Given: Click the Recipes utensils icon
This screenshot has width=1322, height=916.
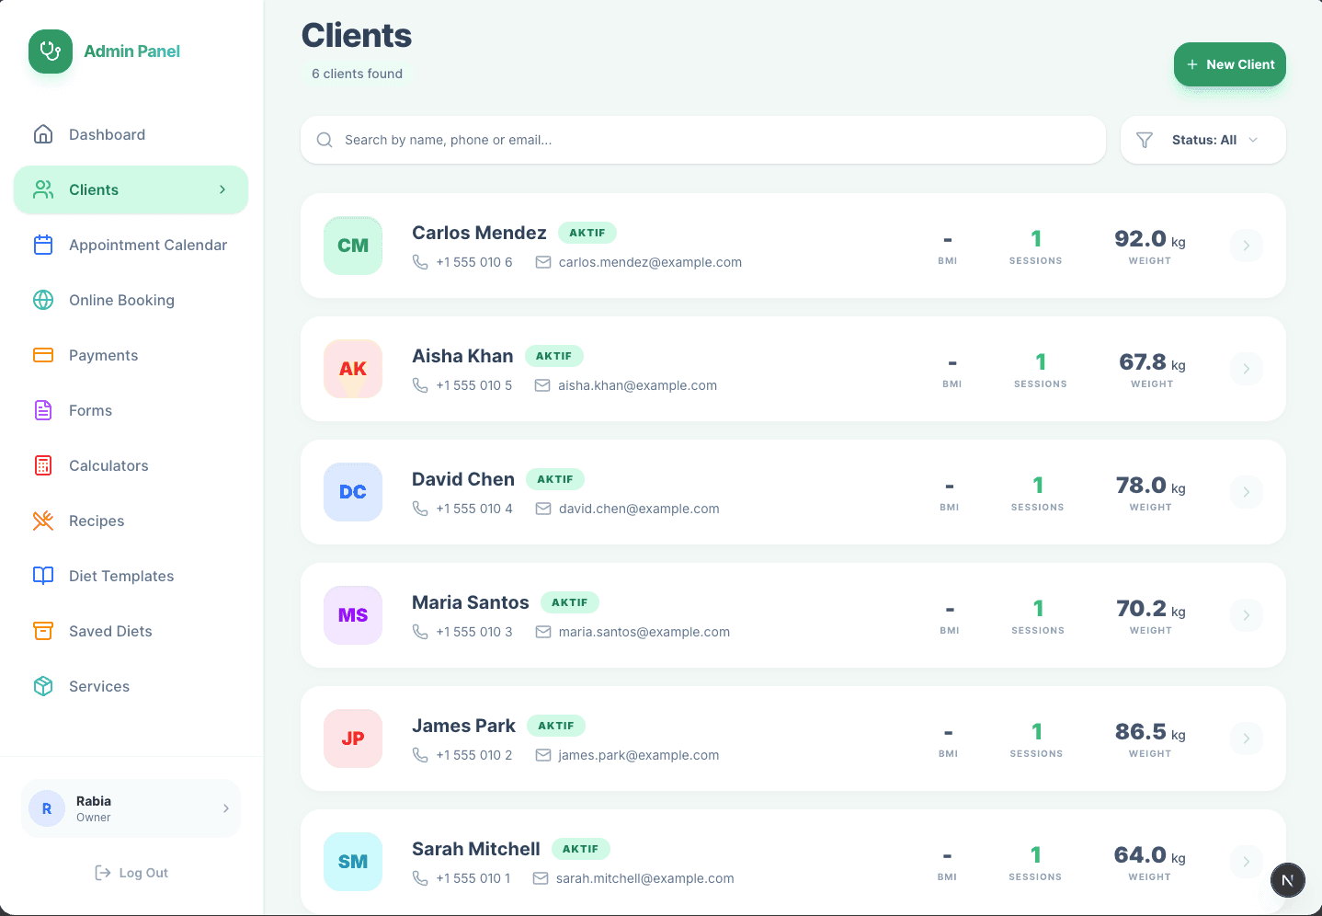Looking at the screenshot, I should pos(43,521).
